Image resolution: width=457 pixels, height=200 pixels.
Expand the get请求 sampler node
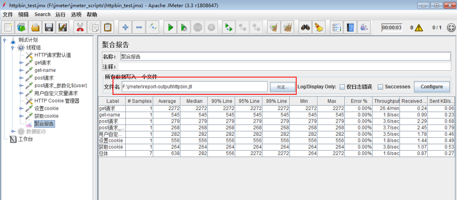point(21,63)
